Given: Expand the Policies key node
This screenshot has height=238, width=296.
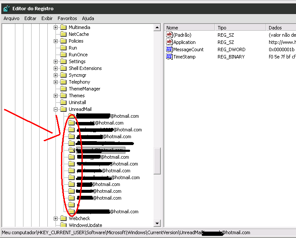Looking at the screenshot, I should (56, 41).
